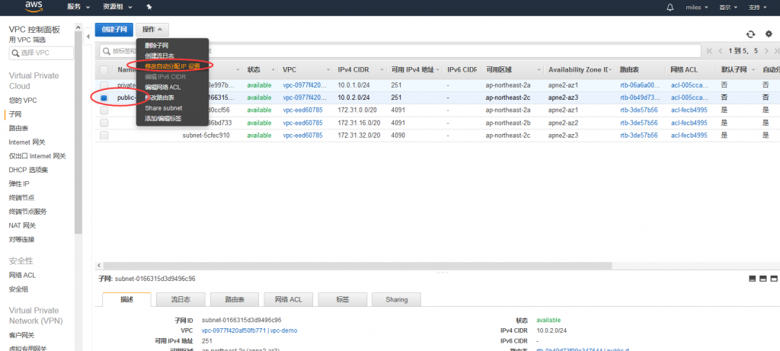This screenshot has height=351, width=780.
Task: Toggle the select-all header checkbox
Action: [x=104, y=69]
